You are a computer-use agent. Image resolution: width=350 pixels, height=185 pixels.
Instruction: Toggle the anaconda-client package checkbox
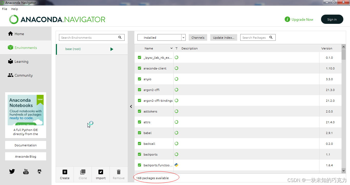pos(139,68)
